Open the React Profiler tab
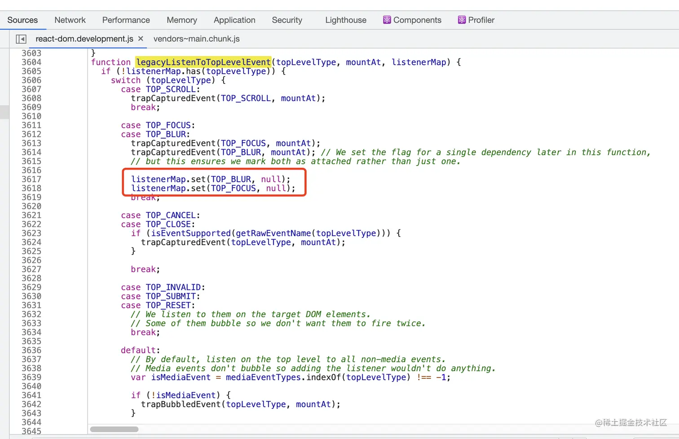 tap(476, 20)
